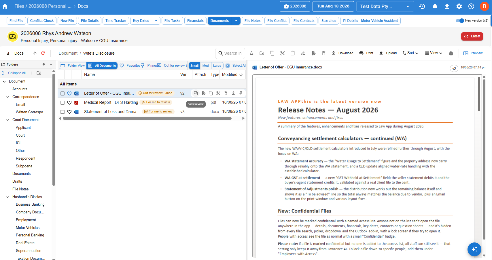Select Large thumbnail size

pos(217,66)
